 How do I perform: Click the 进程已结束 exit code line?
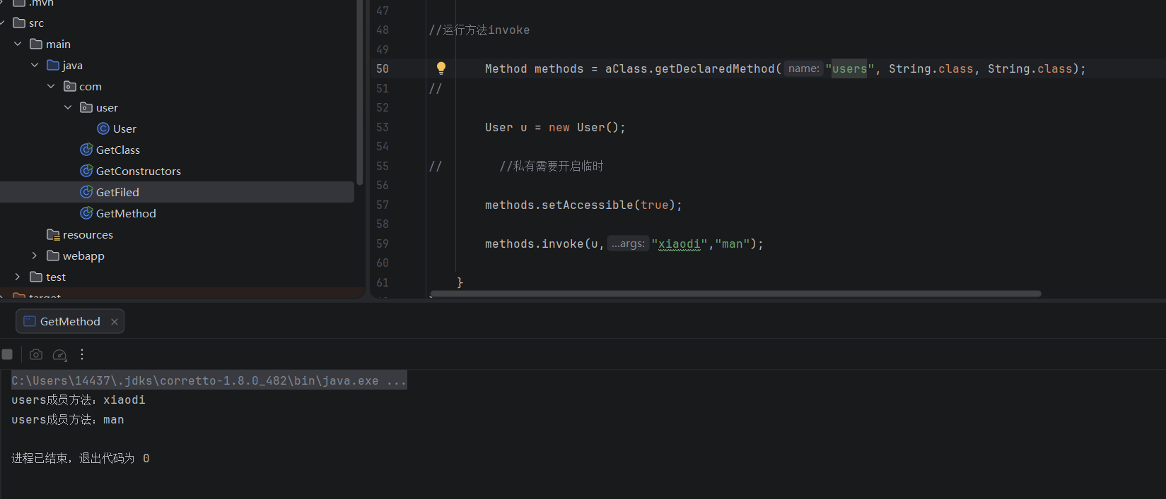tap(80, 458)
